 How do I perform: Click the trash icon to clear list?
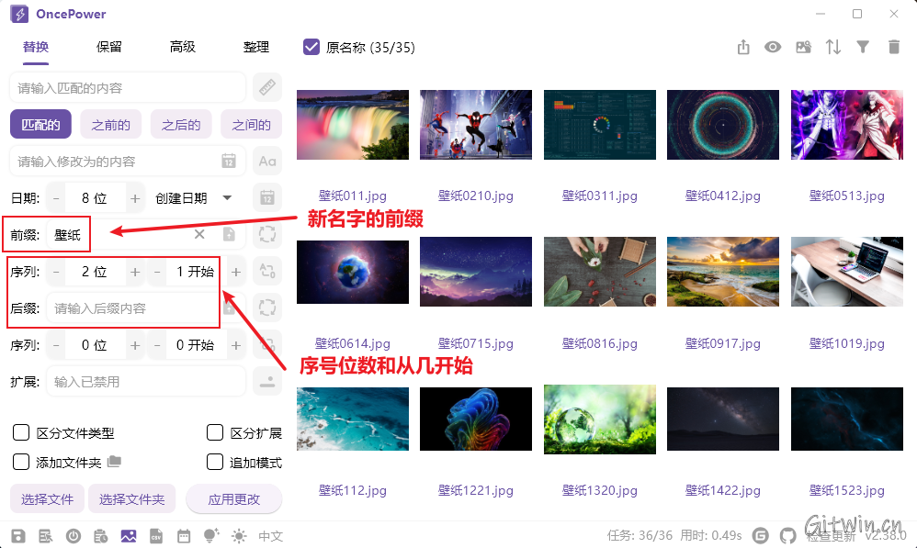coord(893,48)
